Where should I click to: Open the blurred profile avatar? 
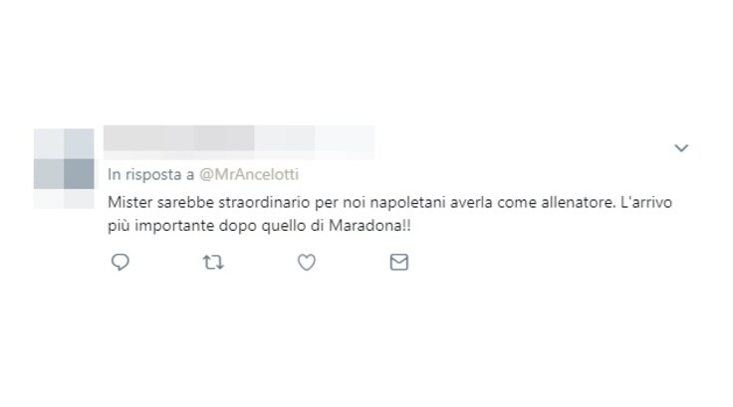pos(64,168)
